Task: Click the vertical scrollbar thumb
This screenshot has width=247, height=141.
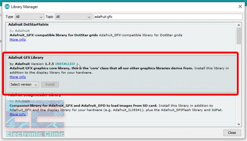Action: (239, 36)
